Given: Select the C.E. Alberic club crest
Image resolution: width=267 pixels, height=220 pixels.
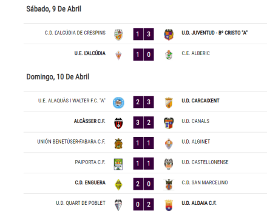Looking at the screenshot, I should click(169, 55).
